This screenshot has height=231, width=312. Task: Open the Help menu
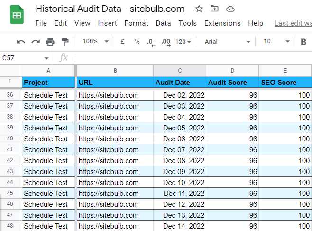click(256, 23)
